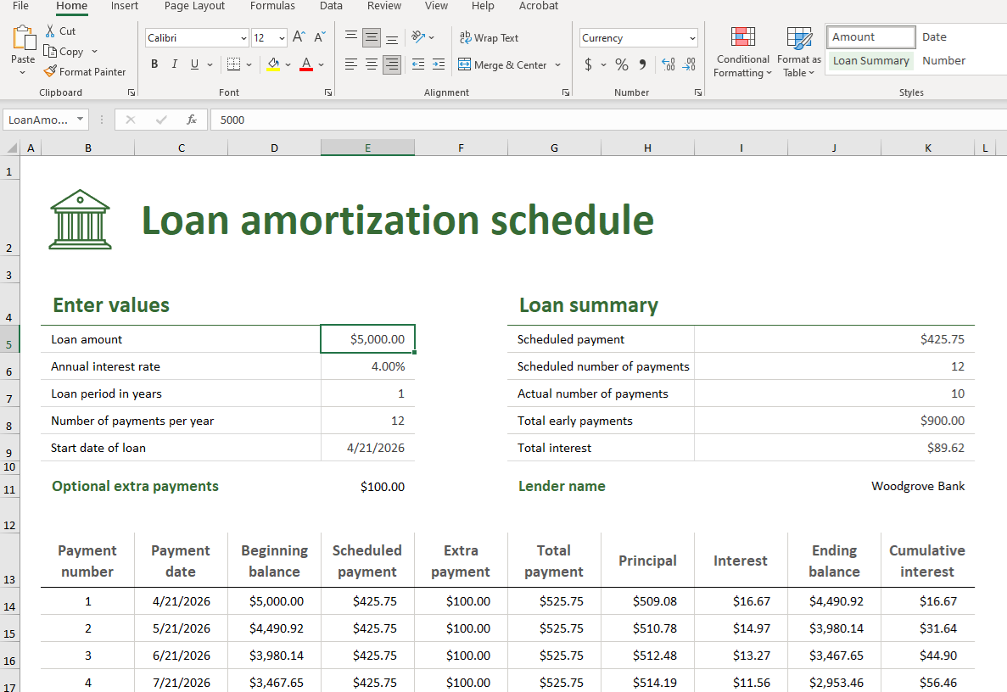Toggle Bold formatting
Image resolution: width=1007 pixels, height=692 pixels.
(154, 64)
